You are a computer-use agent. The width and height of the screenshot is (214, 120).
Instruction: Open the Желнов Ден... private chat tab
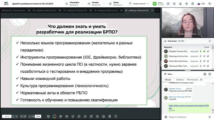coord(193,80)
